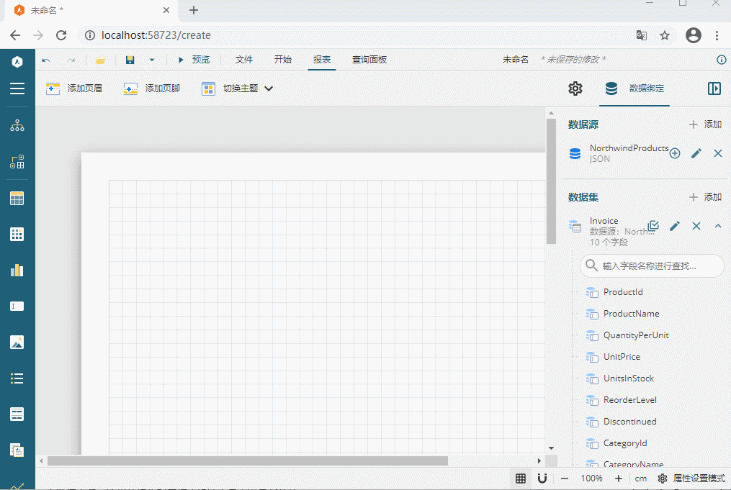Add dataset to NorthwindProducts with plus icon
Screen dimensions: 731x490
675,153
